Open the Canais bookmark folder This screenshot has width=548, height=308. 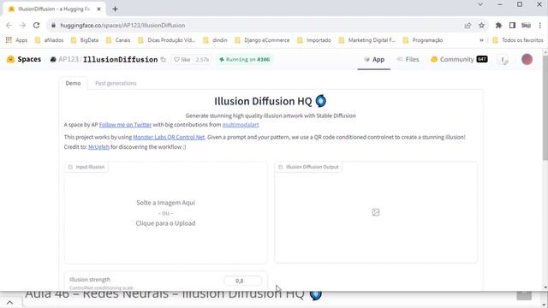pos(118,40)
